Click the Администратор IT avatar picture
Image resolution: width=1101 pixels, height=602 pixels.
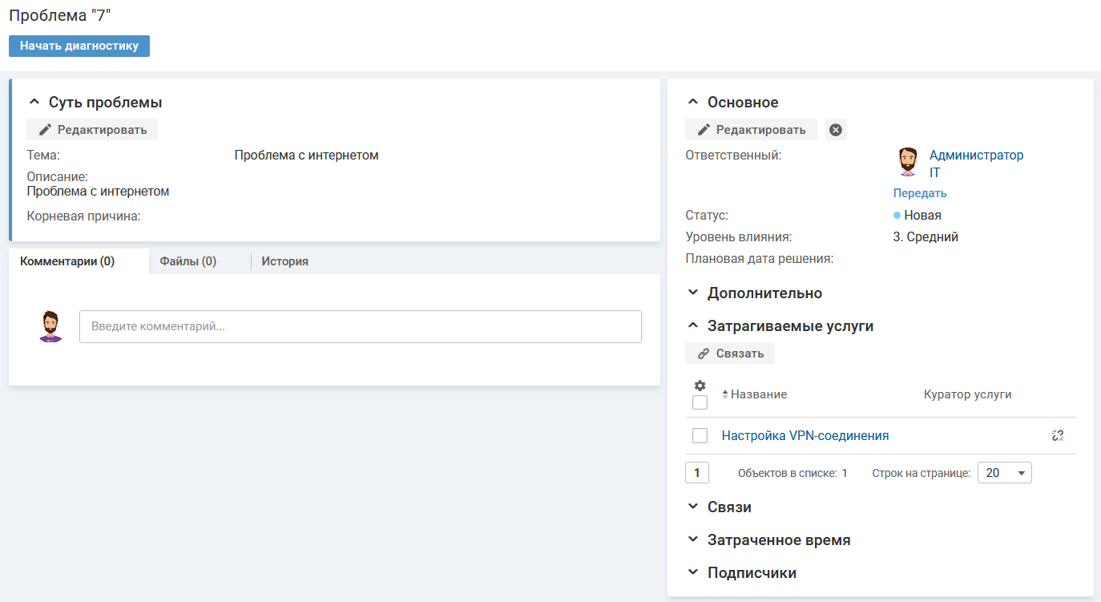tap(907, 162)
